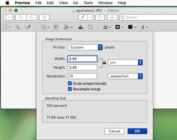Open the cm units dropdown

[x=125, y=62]
